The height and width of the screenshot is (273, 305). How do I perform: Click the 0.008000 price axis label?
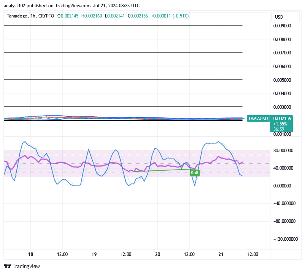click(282, 40)
